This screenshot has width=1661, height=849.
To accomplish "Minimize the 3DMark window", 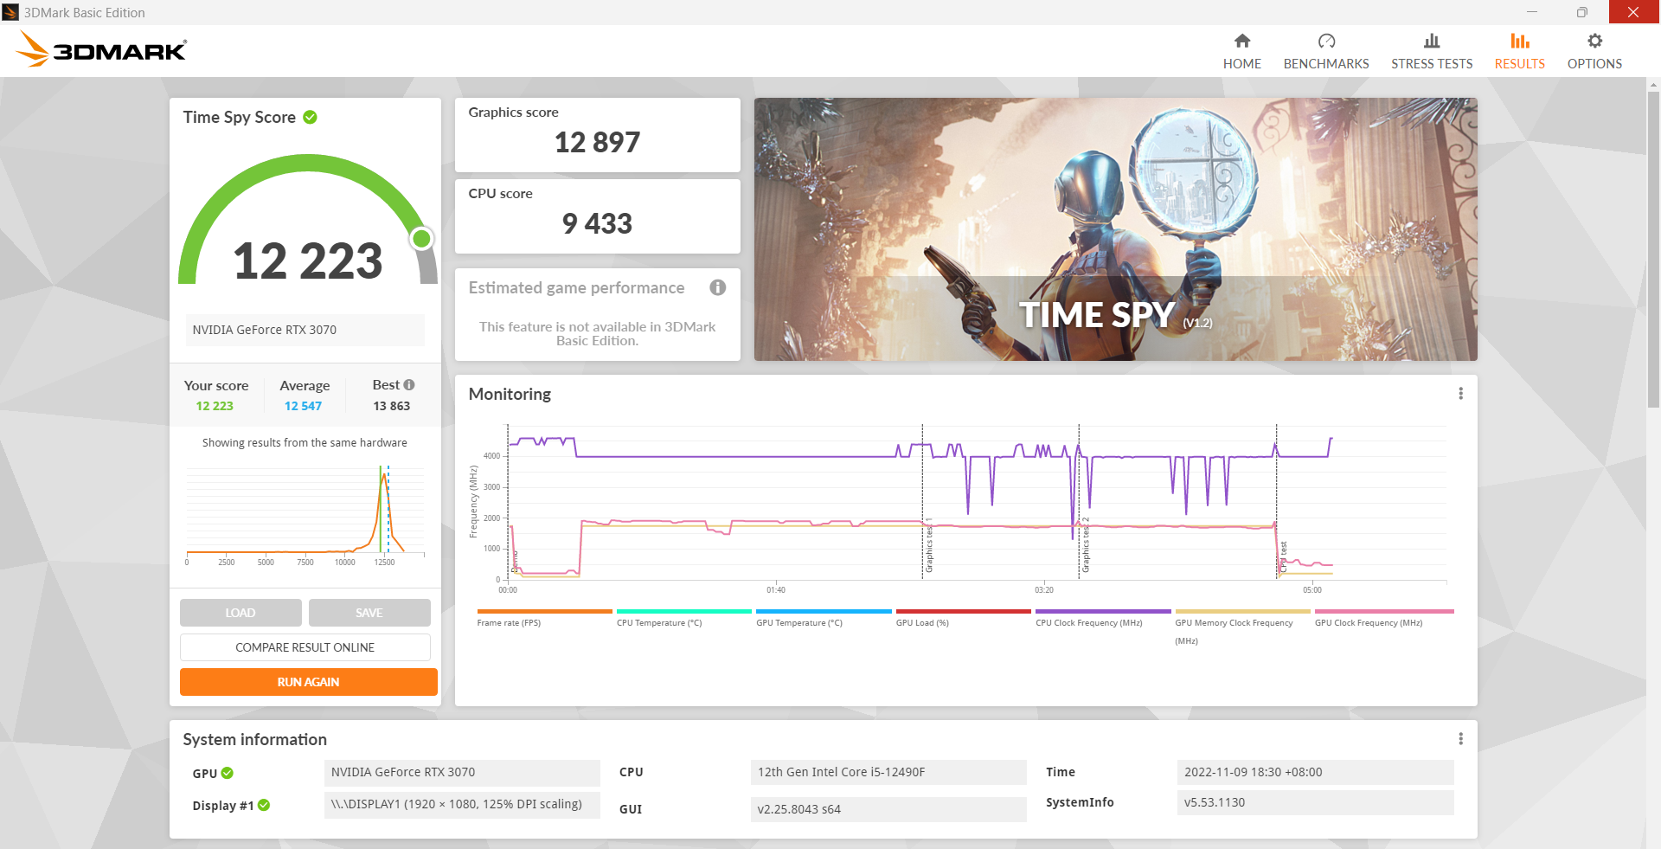I will point(1531,12).
